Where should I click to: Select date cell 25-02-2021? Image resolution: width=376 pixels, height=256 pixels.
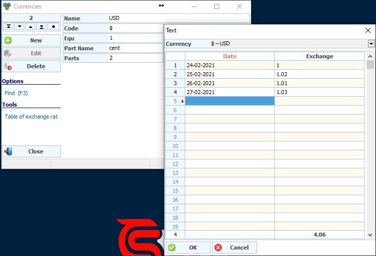(230, 74)
